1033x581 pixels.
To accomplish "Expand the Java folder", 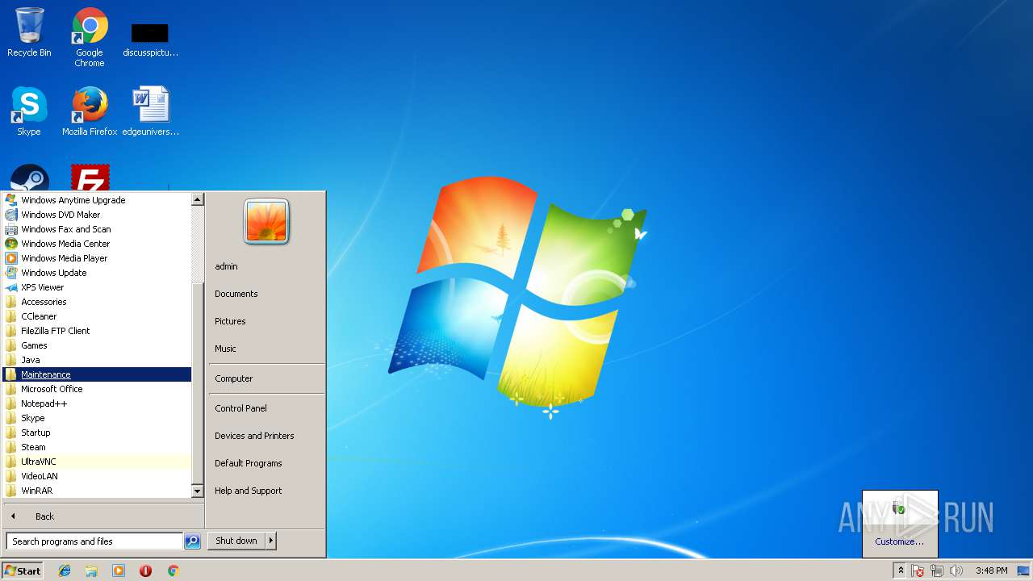I will [x=97, y=360].
